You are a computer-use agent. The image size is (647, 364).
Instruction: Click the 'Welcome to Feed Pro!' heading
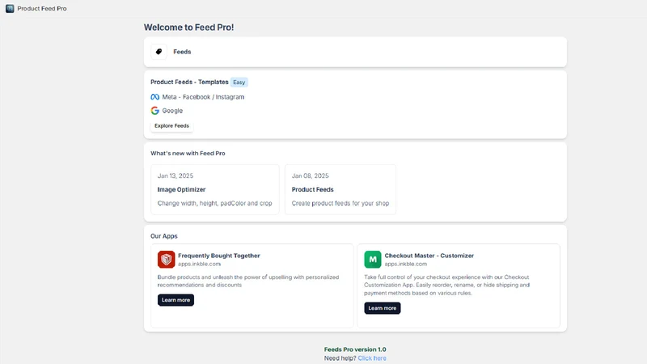pos(188,28)
